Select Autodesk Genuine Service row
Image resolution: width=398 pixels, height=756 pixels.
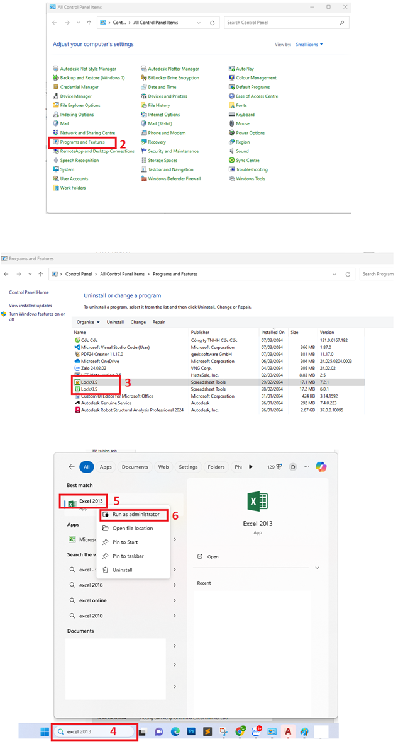pyautogui.click(x=218, y=403)
